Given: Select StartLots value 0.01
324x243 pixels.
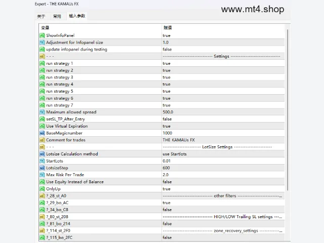Looking at the screenshot, I should (x=167, y=161).
